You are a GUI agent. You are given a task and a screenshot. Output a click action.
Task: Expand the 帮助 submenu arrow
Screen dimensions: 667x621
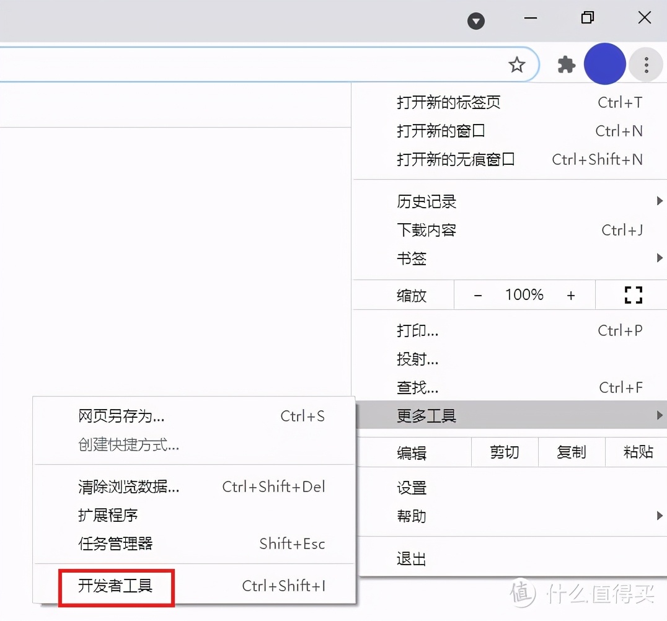pyautogui.click(x=658, y=515)
